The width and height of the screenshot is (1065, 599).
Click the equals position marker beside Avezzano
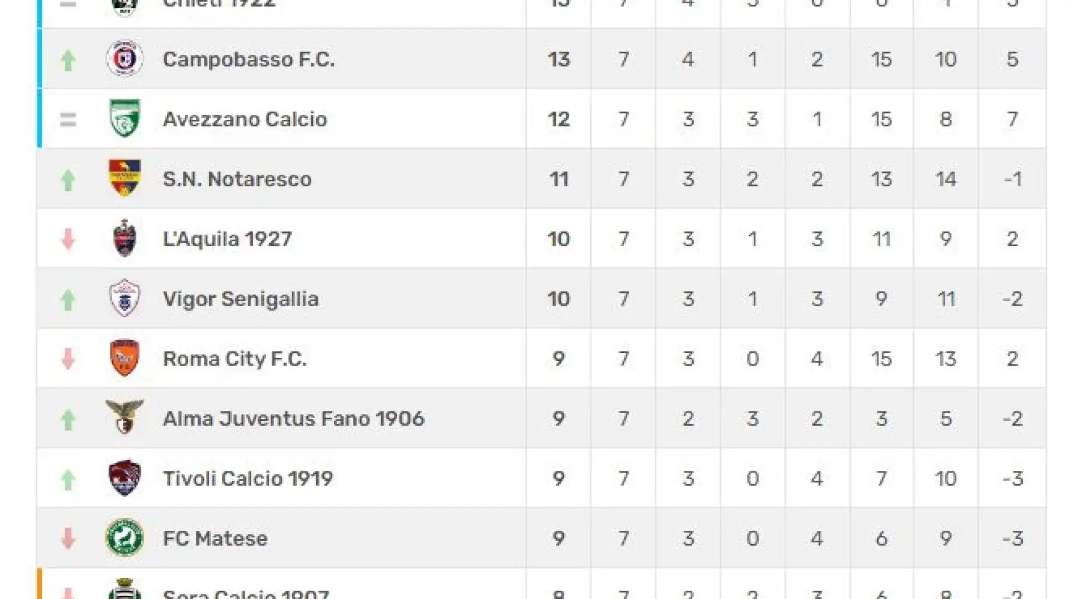click(x=68, y=120)
